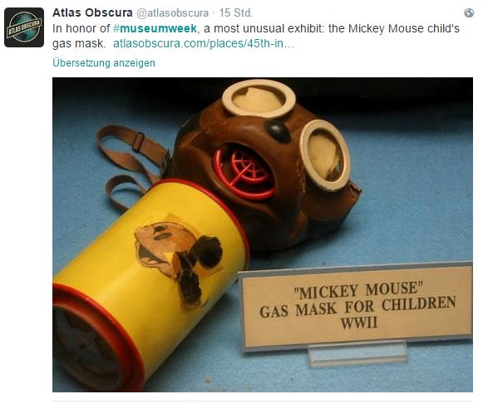
Task: Click the globe icon beside the tweet
Action: tap(469, 13)
